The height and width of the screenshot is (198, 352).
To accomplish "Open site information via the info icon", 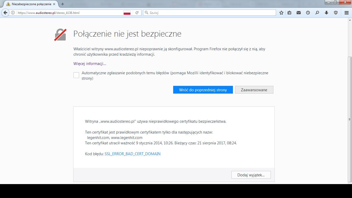I will tap(13, 13).
